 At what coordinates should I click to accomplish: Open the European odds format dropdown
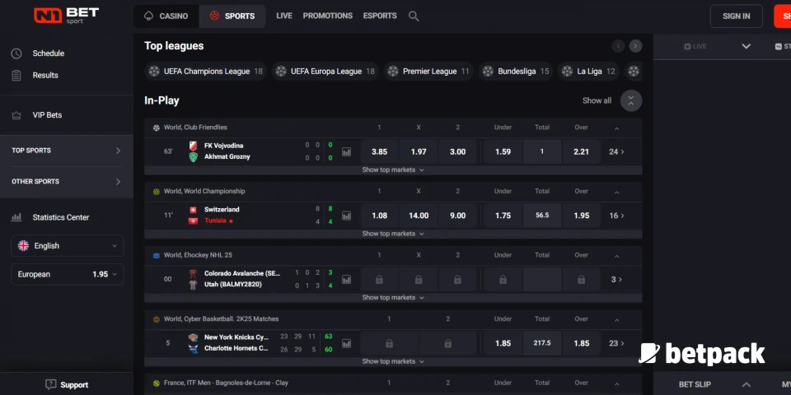pyautogui.click(x=67, y=275)
